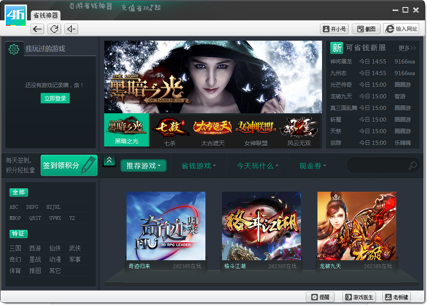Filter games by HIJKL letters
The width and height of the screenshot is (427, 305).
coord(54,207)
